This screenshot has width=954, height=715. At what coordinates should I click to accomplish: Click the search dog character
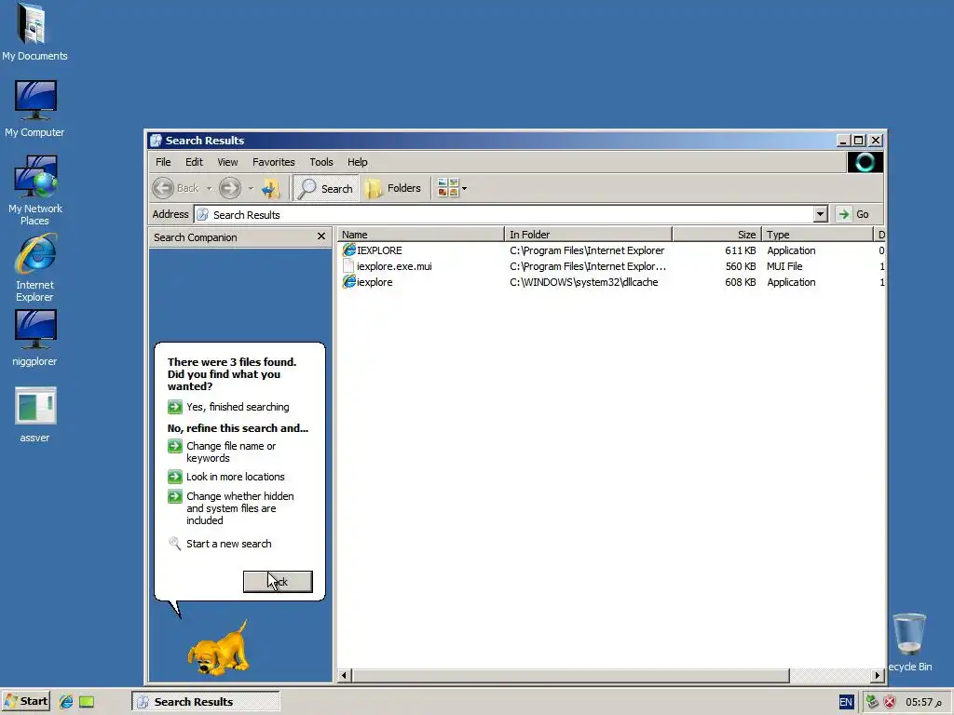point(218,648)
